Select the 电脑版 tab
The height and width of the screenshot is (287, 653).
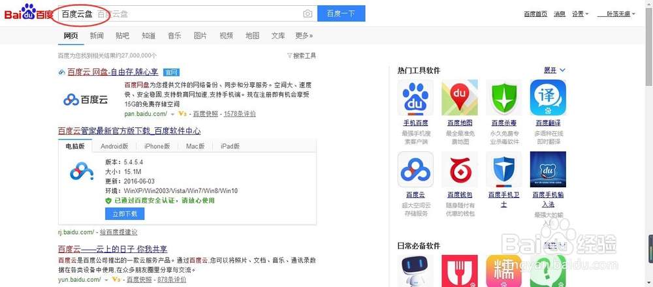point(75,146)
